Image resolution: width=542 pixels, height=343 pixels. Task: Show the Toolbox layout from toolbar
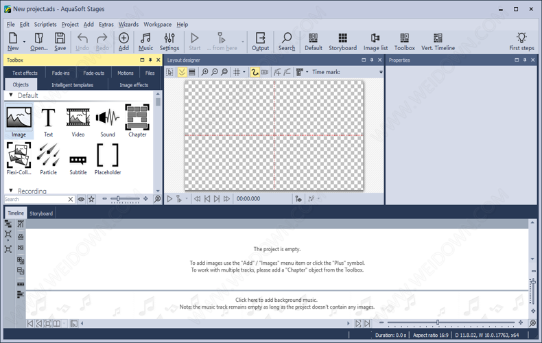[x=404, y=41]
